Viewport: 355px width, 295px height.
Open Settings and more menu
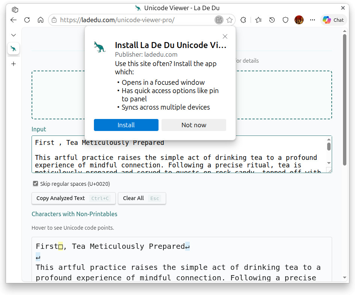click(313, 20)
